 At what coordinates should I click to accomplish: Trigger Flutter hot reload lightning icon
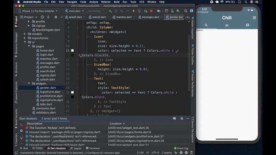[133, 11]
